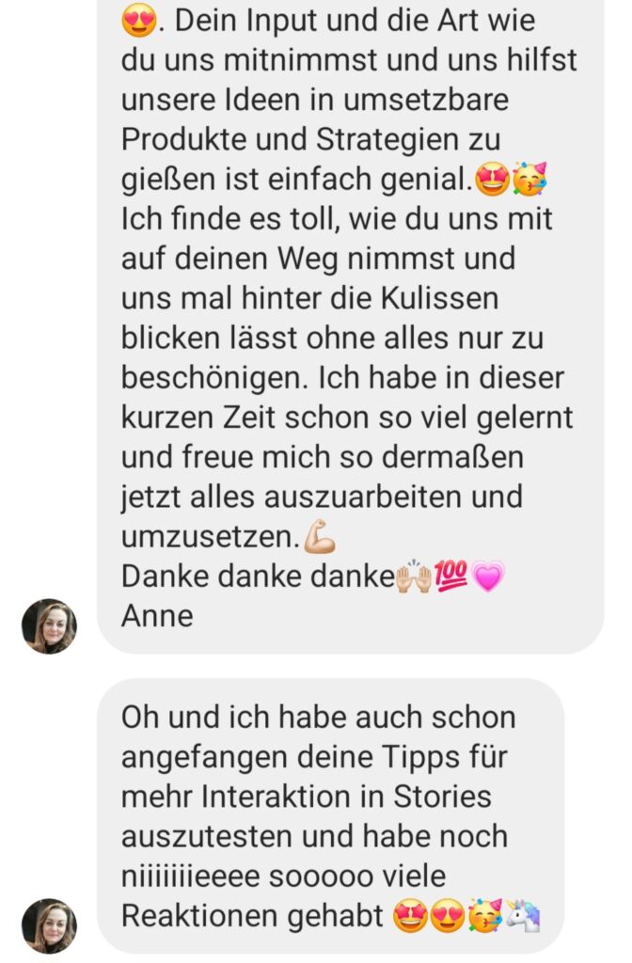Screen dimensions: 632x963
Task: Open profile picture beside the 'Reaktionen gehabt' message
Action: point(49,926)
